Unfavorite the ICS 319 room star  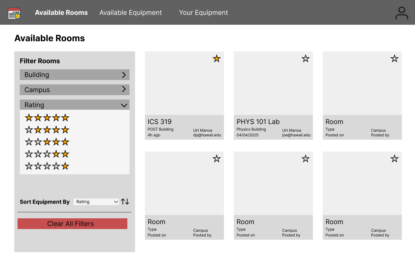tap(217, 59)
